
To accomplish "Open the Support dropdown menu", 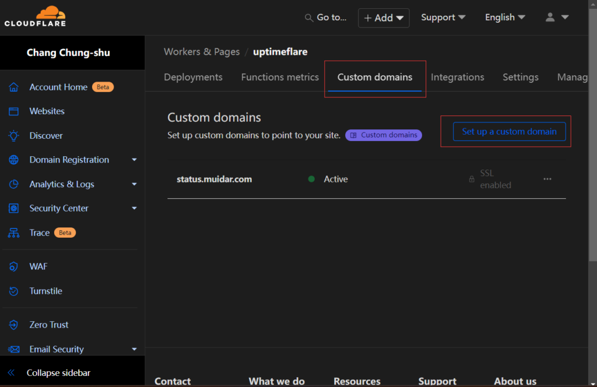I will tap(443, 17).
